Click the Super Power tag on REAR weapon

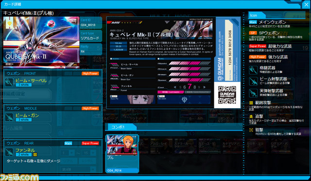[90, 143]
